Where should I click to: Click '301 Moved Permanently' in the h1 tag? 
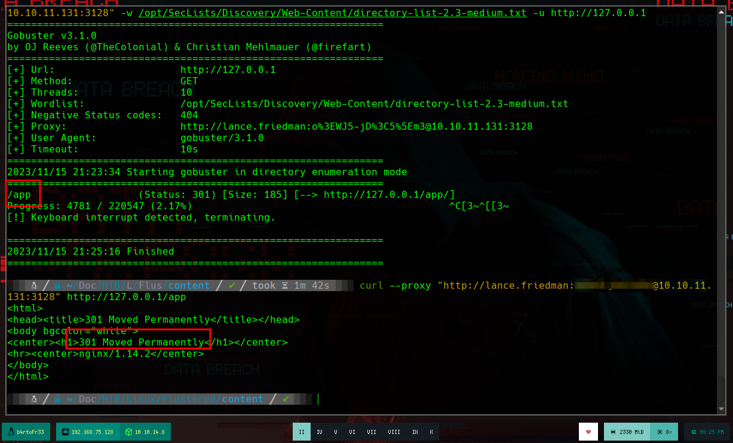coord(142,343)
